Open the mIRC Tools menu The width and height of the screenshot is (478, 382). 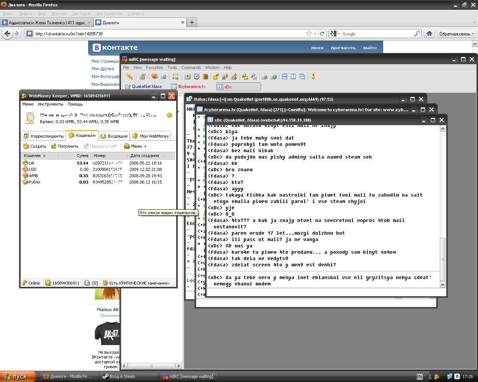pos(172,68)
